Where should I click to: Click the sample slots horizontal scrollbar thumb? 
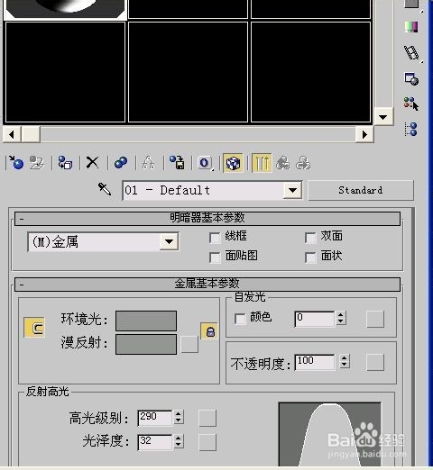[x=31, y=134]
